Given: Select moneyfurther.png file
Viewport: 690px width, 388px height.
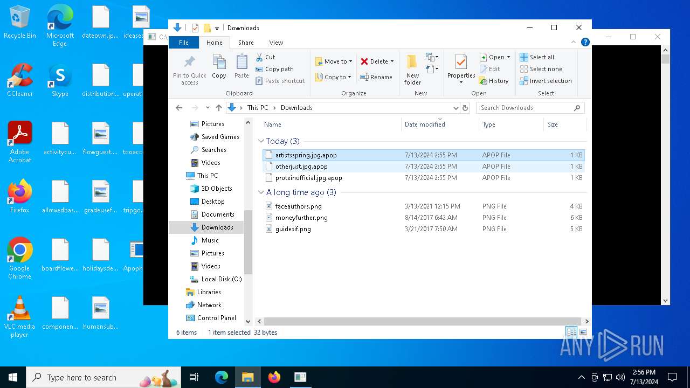Looking at the screenshot, I should 423,218.
